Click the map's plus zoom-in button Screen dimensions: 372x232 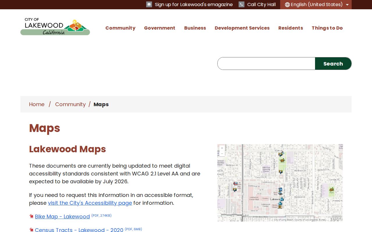[x=222, y=148]
